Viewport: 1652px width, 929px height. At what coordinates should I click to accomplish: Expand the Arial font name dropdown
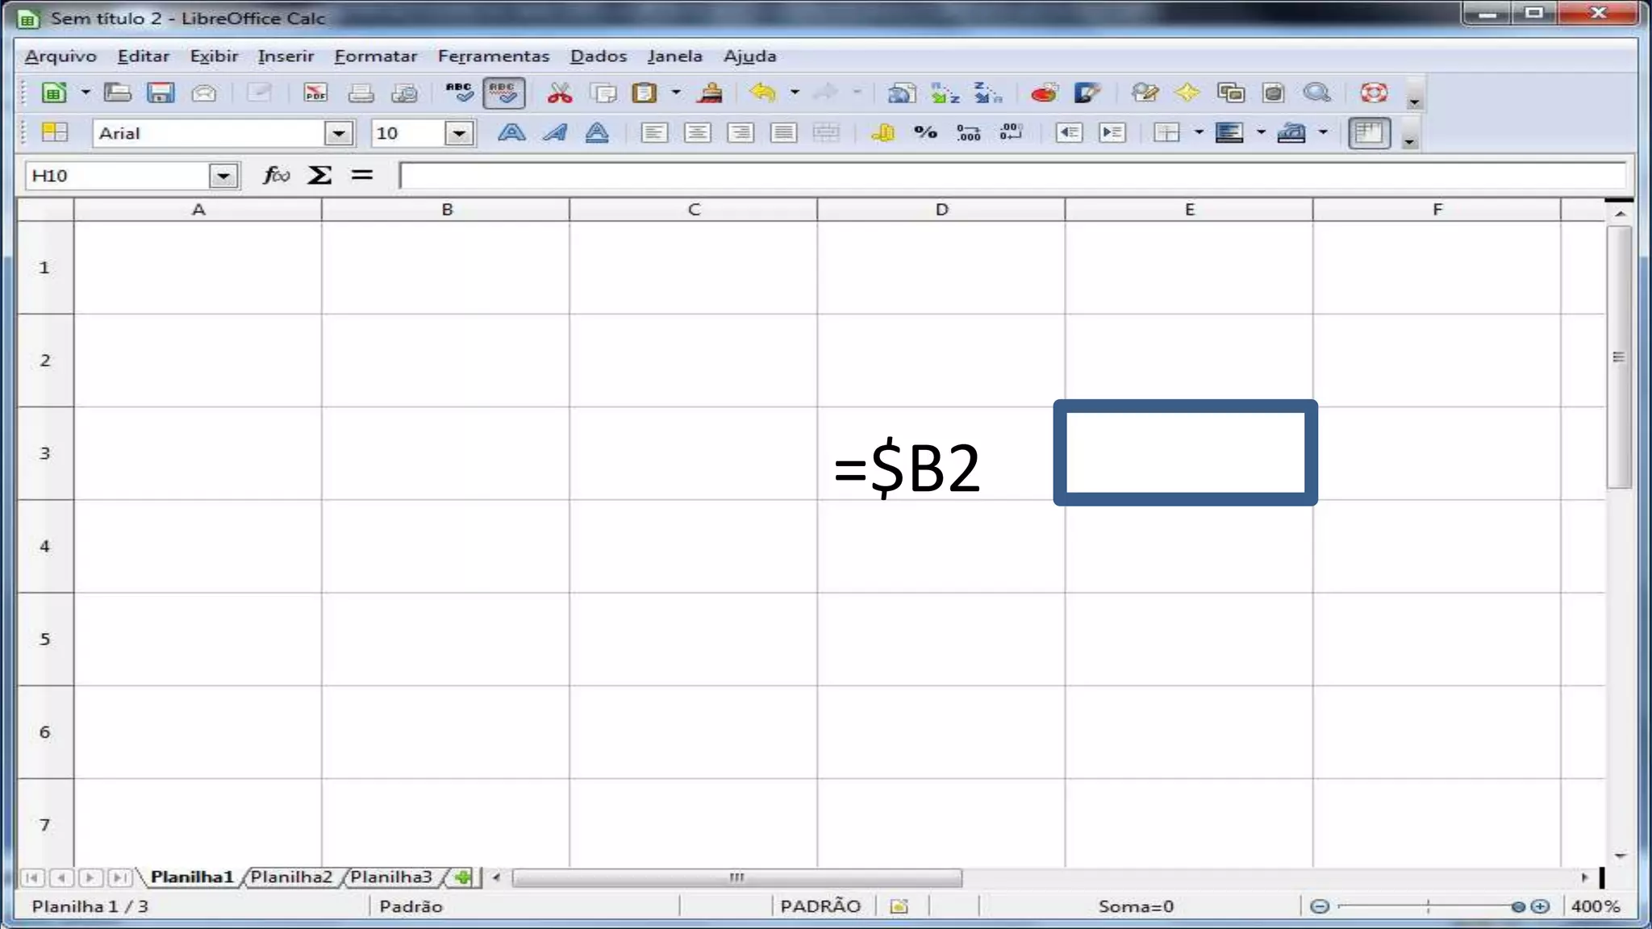(x=339, y=133)
